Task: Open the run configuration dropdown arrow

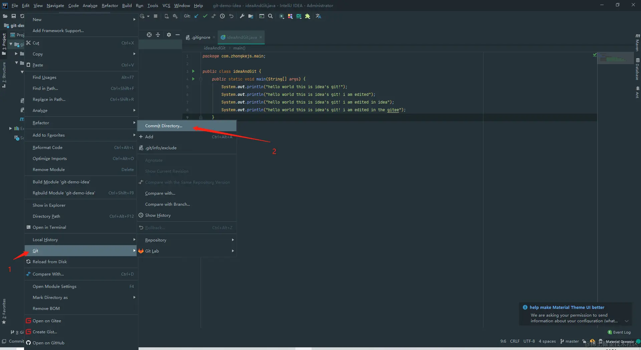Action: point(148,16)
